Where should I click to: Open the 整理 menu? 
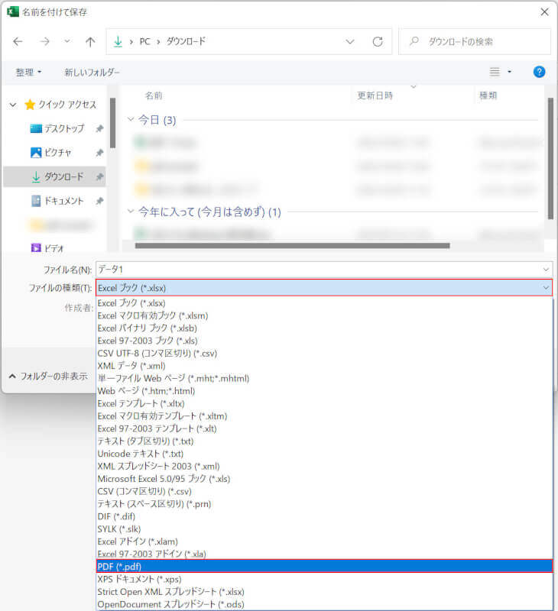[x=29, y=72]
